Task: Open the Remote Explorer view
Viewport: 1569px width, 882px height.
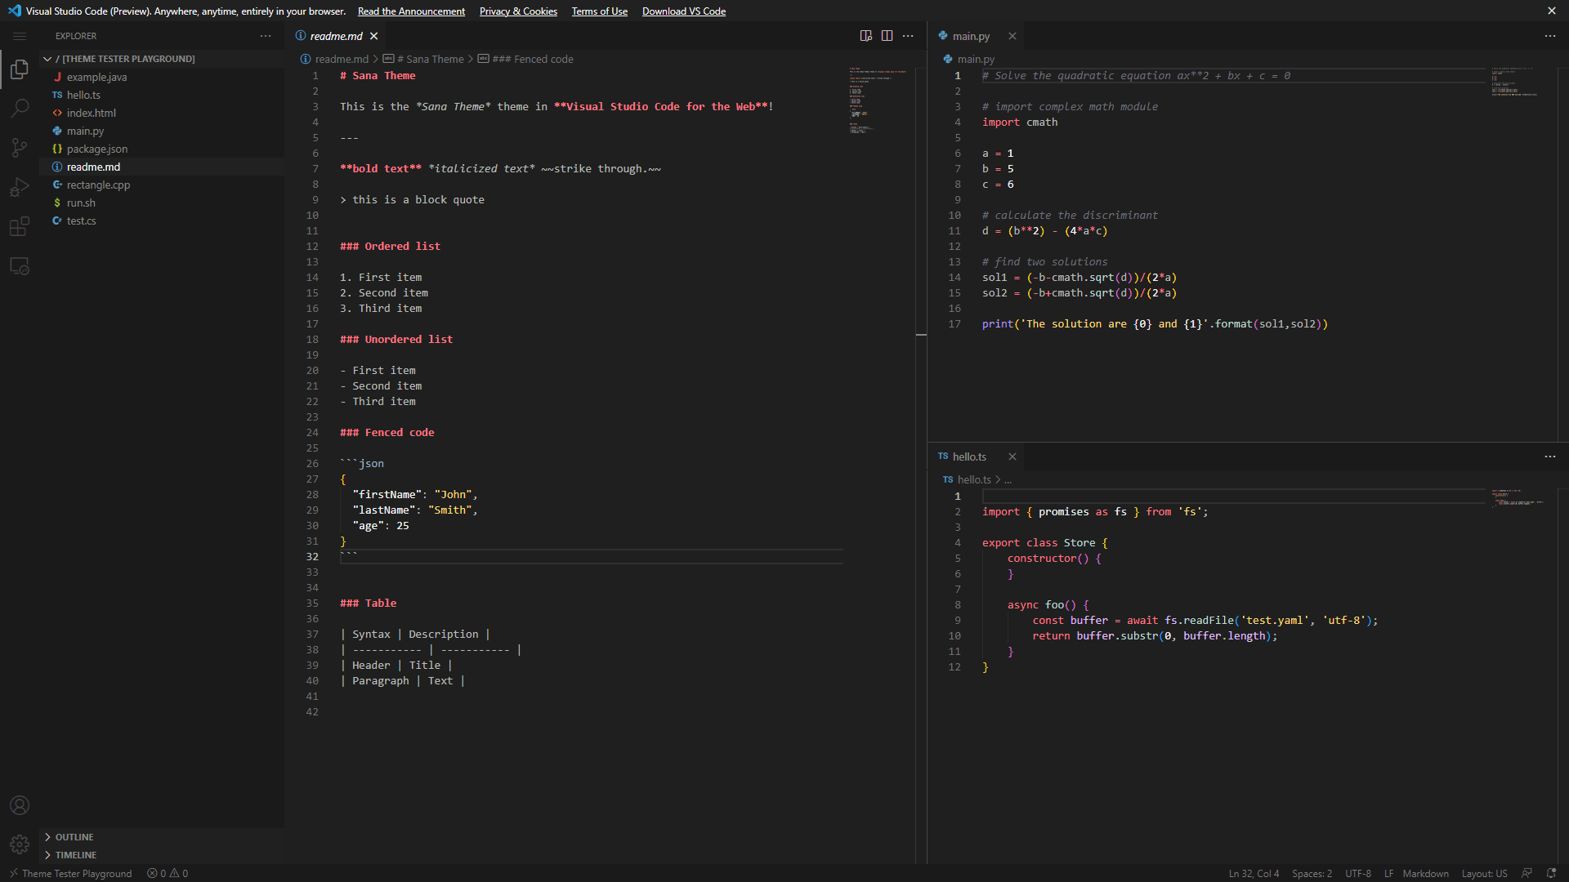Action: click(x=20, y=266)
